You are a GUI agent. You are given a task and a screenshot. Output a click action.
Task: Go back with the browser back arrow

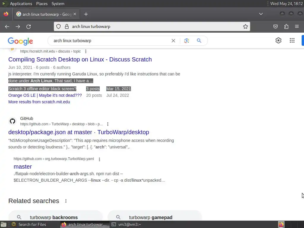pos(7,26)
